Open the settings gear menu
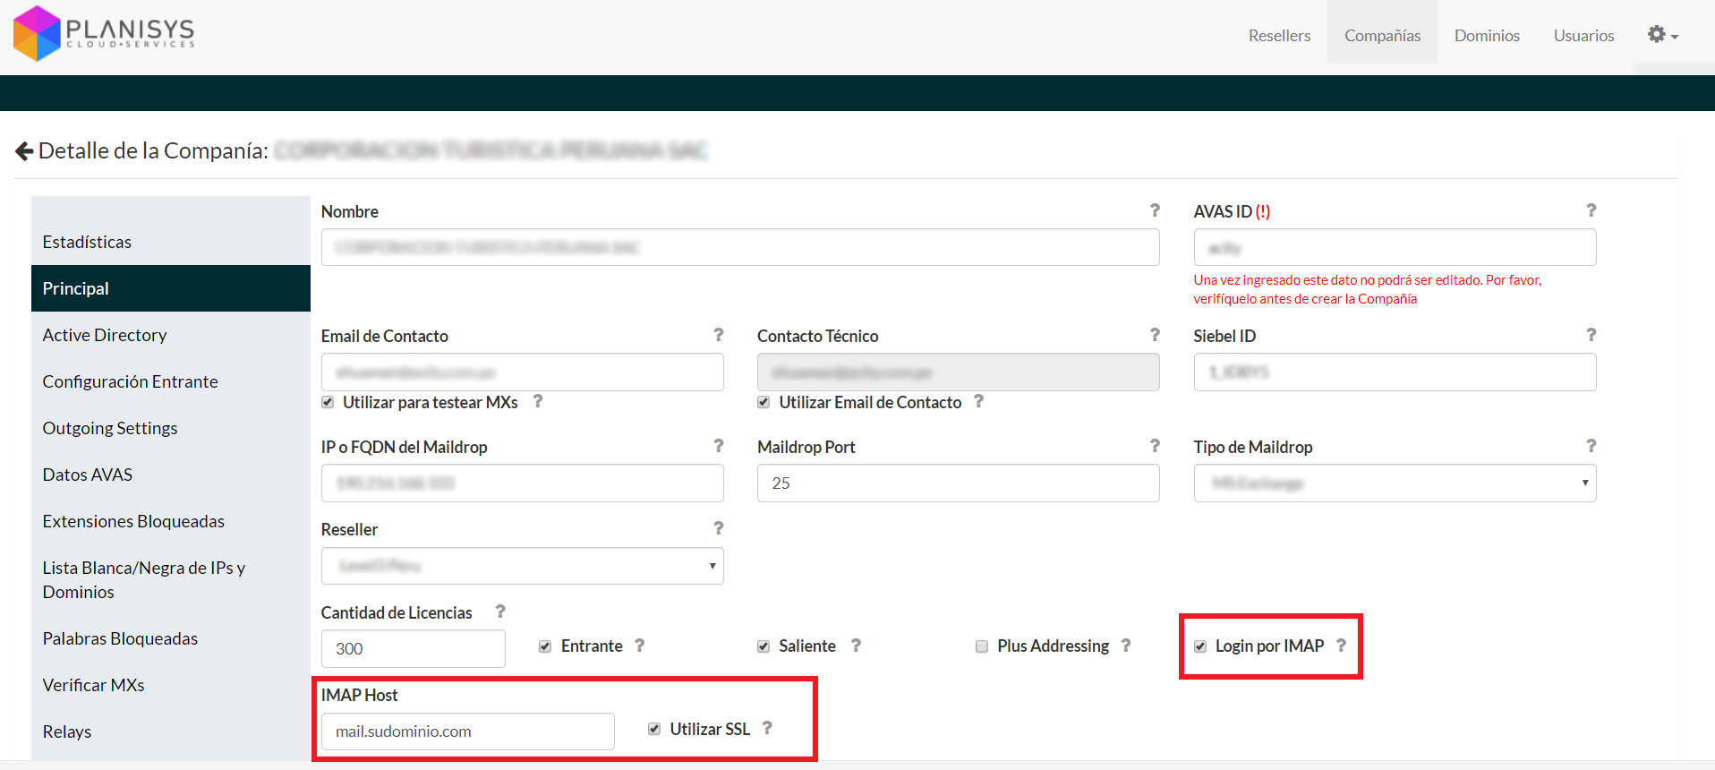This screenshot has width=1715, height=770. click(x=1661, y=35)
